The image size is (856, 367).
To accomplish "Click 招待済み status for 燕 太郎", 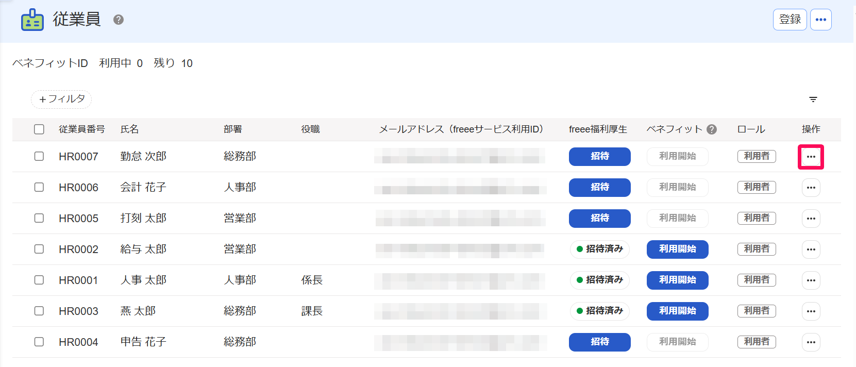I will (599, 311).
